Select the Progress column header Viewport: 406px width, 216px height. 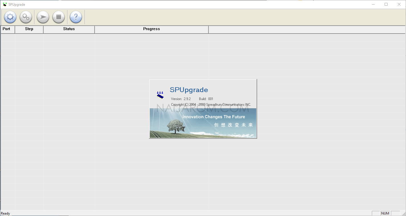[151, 30]
